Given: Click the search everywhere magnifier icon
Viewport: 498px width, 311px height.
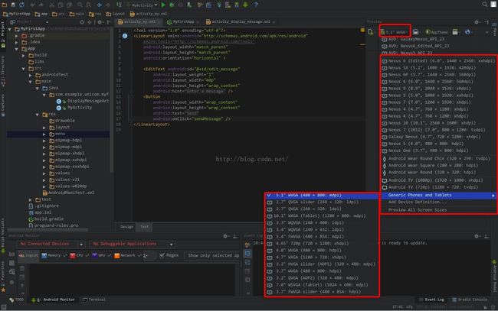Looking at the screenshot, I should click(x=485, y=5).
